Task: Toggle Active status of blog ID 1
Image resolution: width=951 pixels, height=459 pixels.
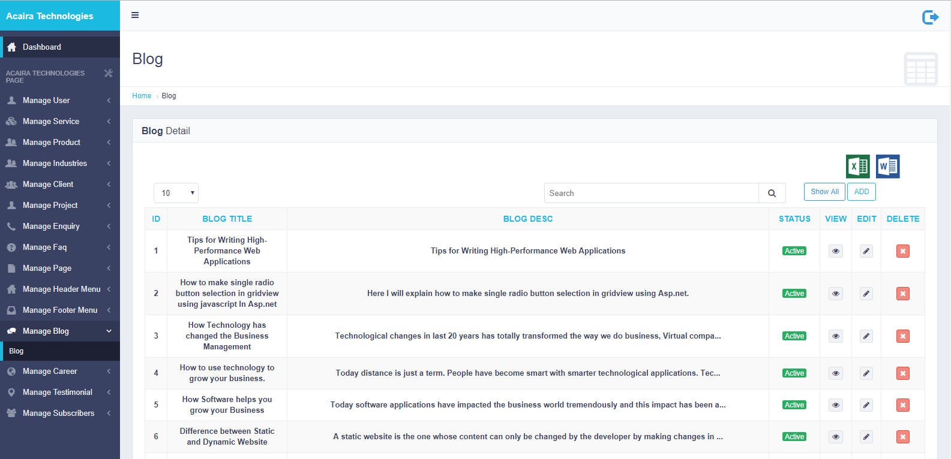Action: pos(794,251)
